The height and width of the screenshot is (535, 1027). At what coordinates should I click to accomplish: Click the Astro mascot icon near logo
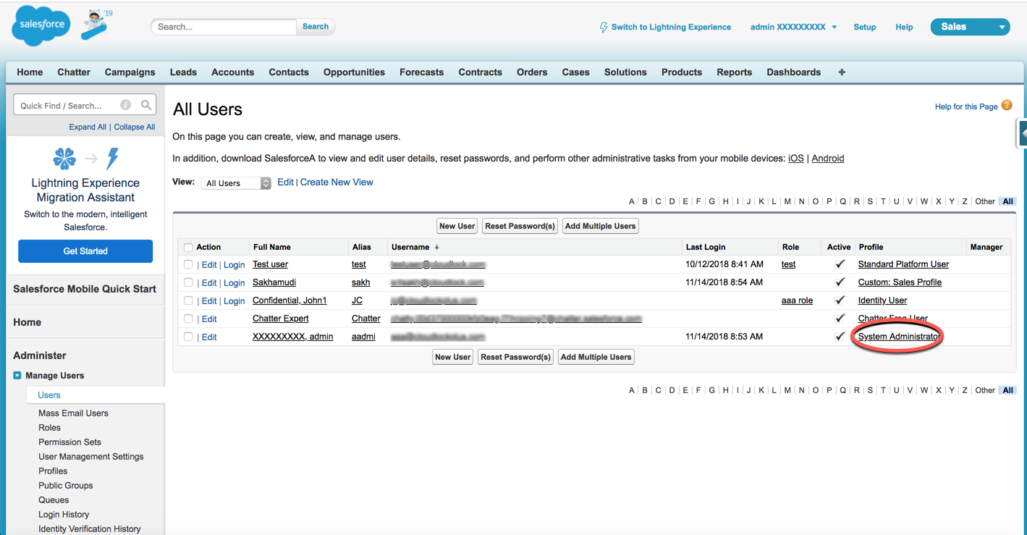click(96, 24)
